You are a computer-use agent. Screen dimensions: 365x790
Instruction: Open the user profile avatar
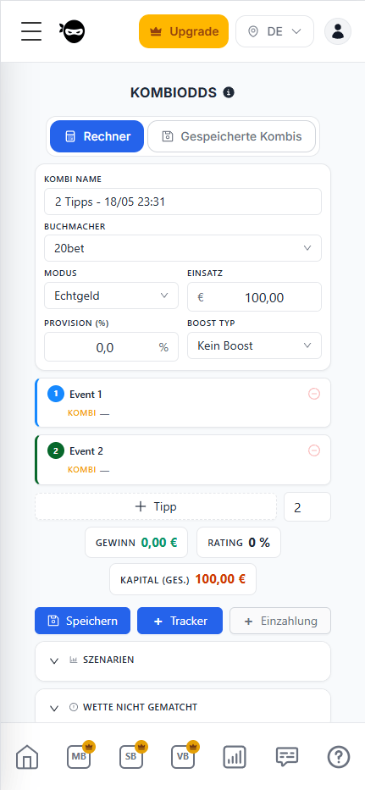click(338, 31)
